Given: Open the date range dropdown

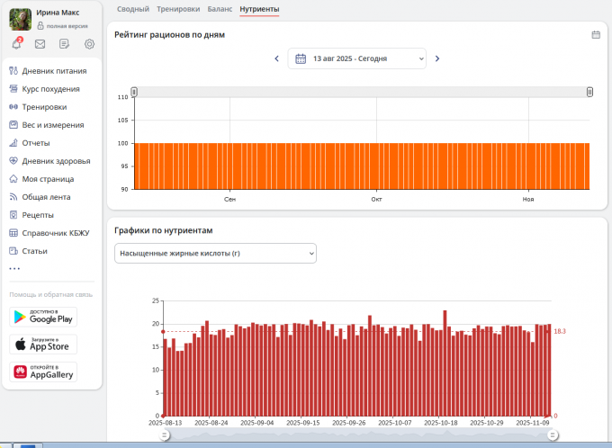Looking at the screenshot, I should coord(357,58).
